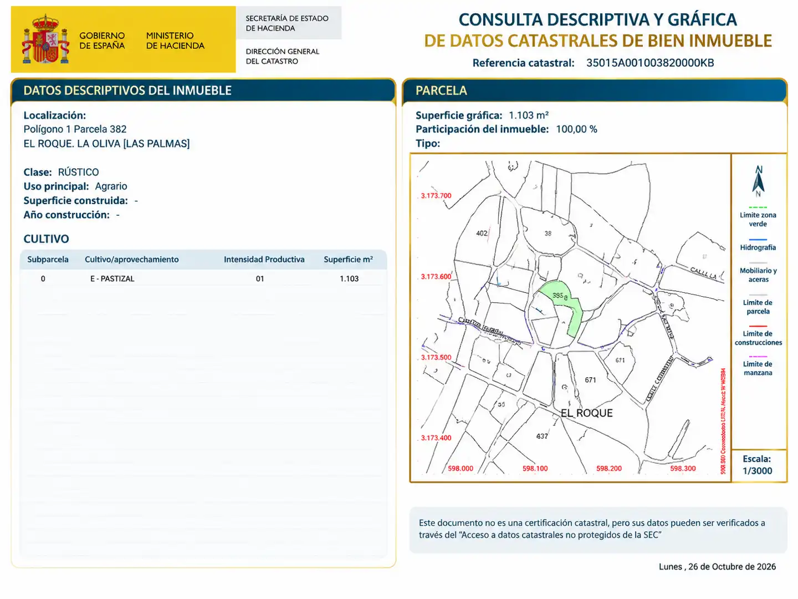Image resolution: width=798 pixels, height=599 pixels.
Task: Click the cadastral reference number 35015A001003820000KB
Action: (x=650, y=63)
